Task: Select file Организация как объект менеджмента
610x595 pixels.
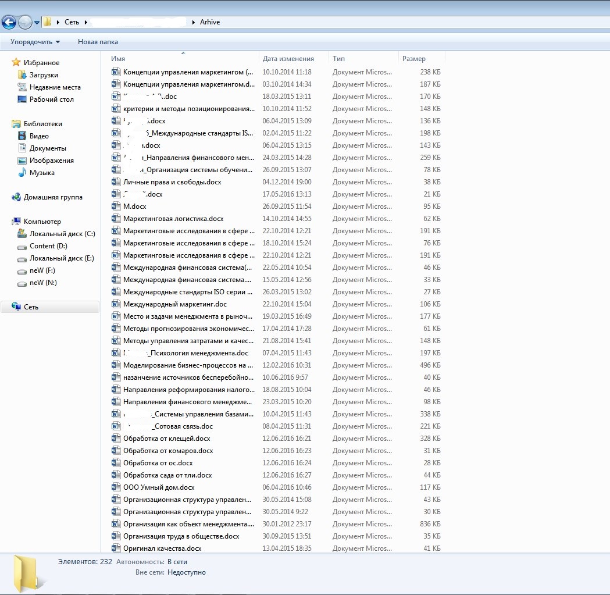Action: tap(188, 524)
